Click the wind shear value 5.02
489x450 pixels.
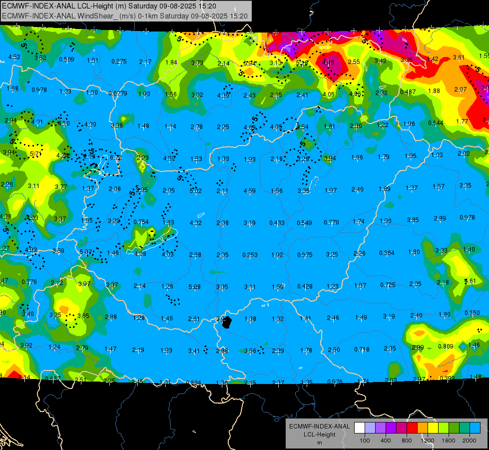tap(195, 190)
